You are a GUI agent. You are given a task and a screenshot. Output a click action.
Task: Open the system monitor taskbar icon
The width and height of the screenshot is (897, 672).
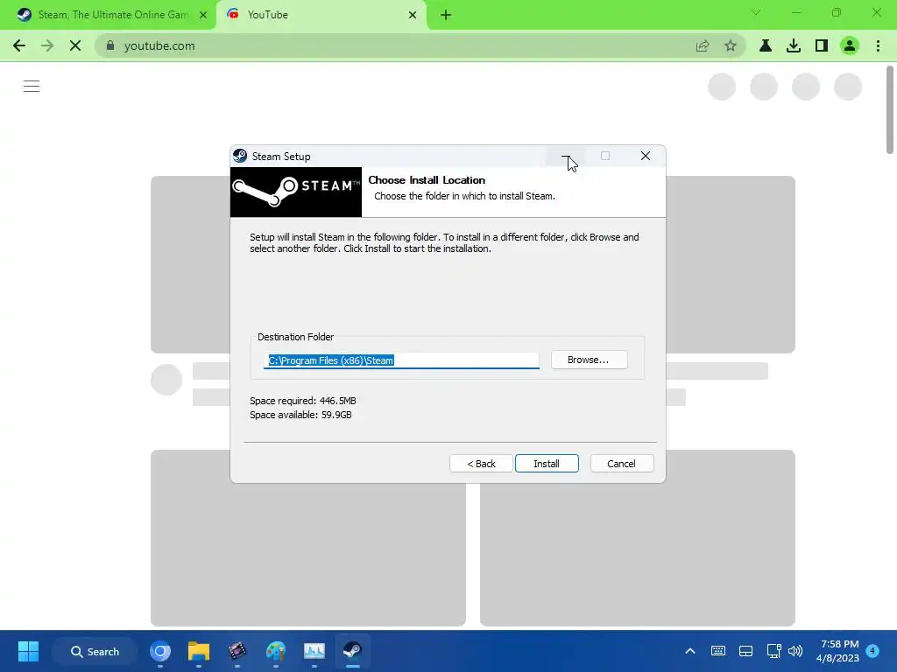click(x=314, y=651)
